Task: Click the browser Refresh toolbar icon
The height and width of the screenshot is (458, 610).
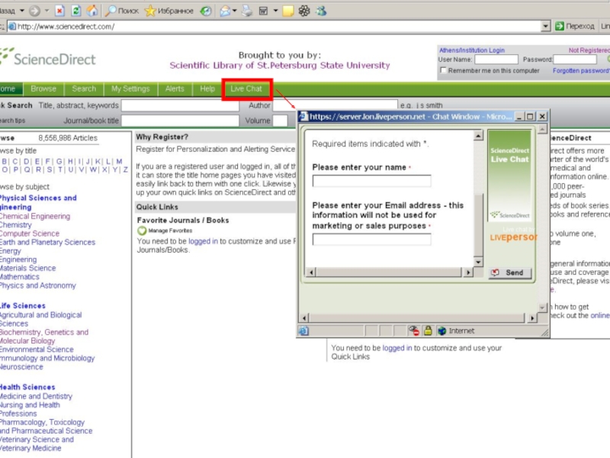Action: 75,11
